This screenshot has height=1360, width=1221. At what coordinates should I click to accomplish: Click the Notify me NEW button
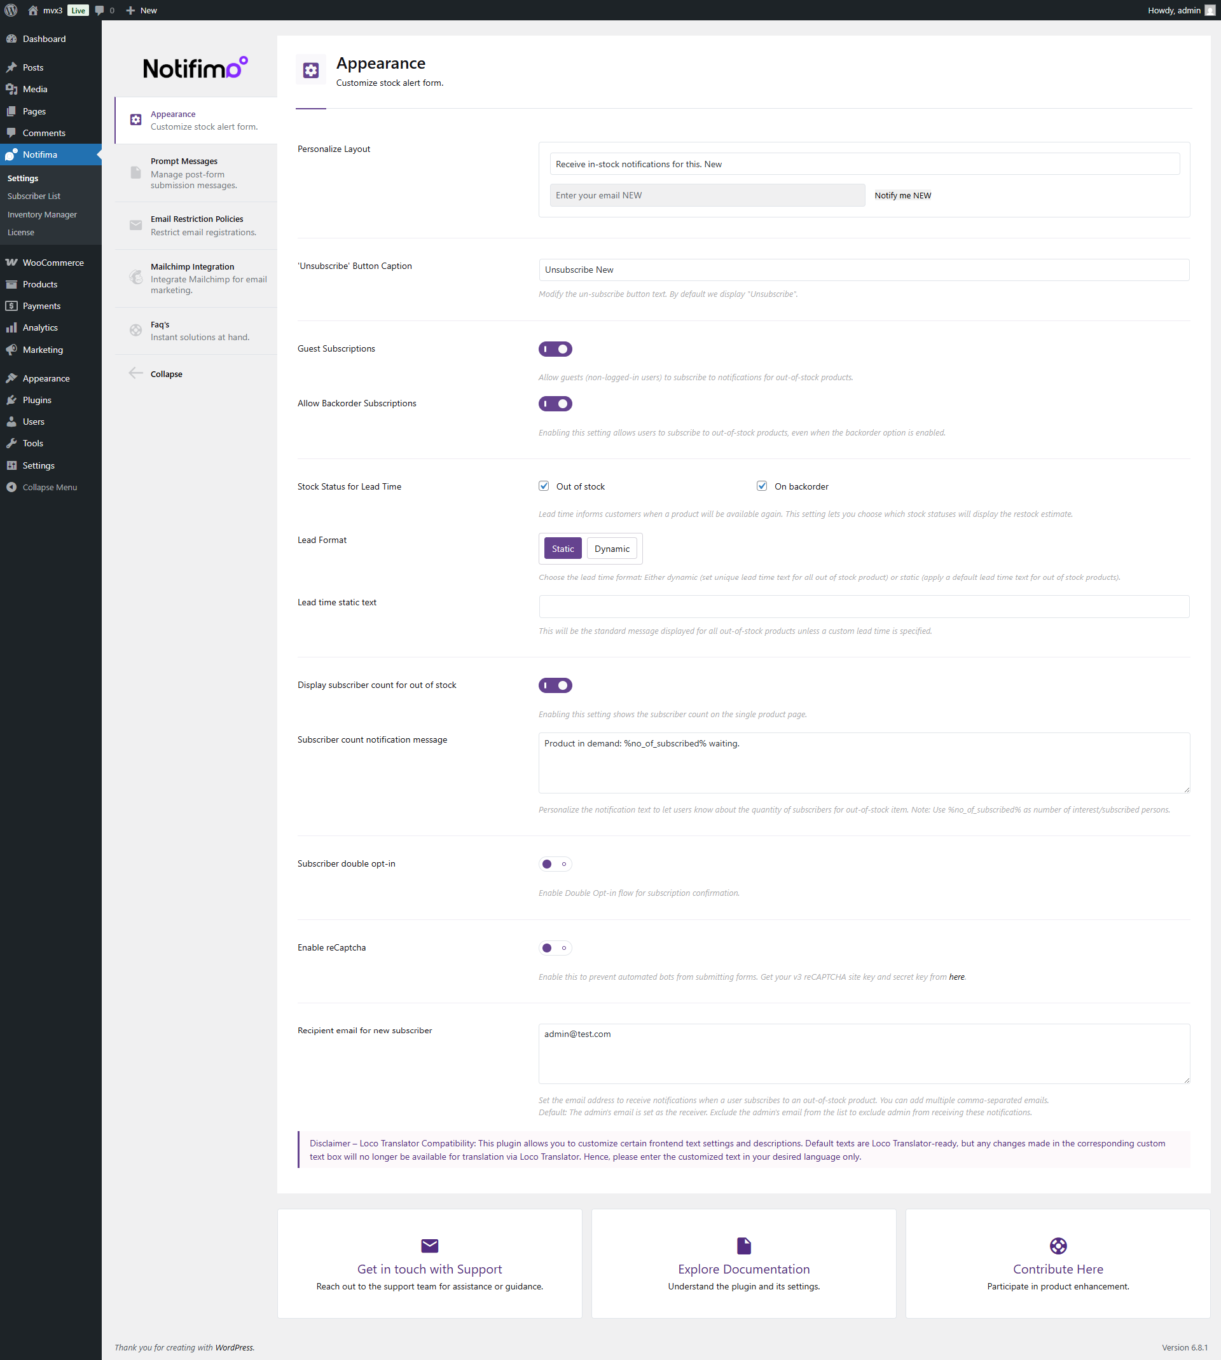[x=902, y=195]
